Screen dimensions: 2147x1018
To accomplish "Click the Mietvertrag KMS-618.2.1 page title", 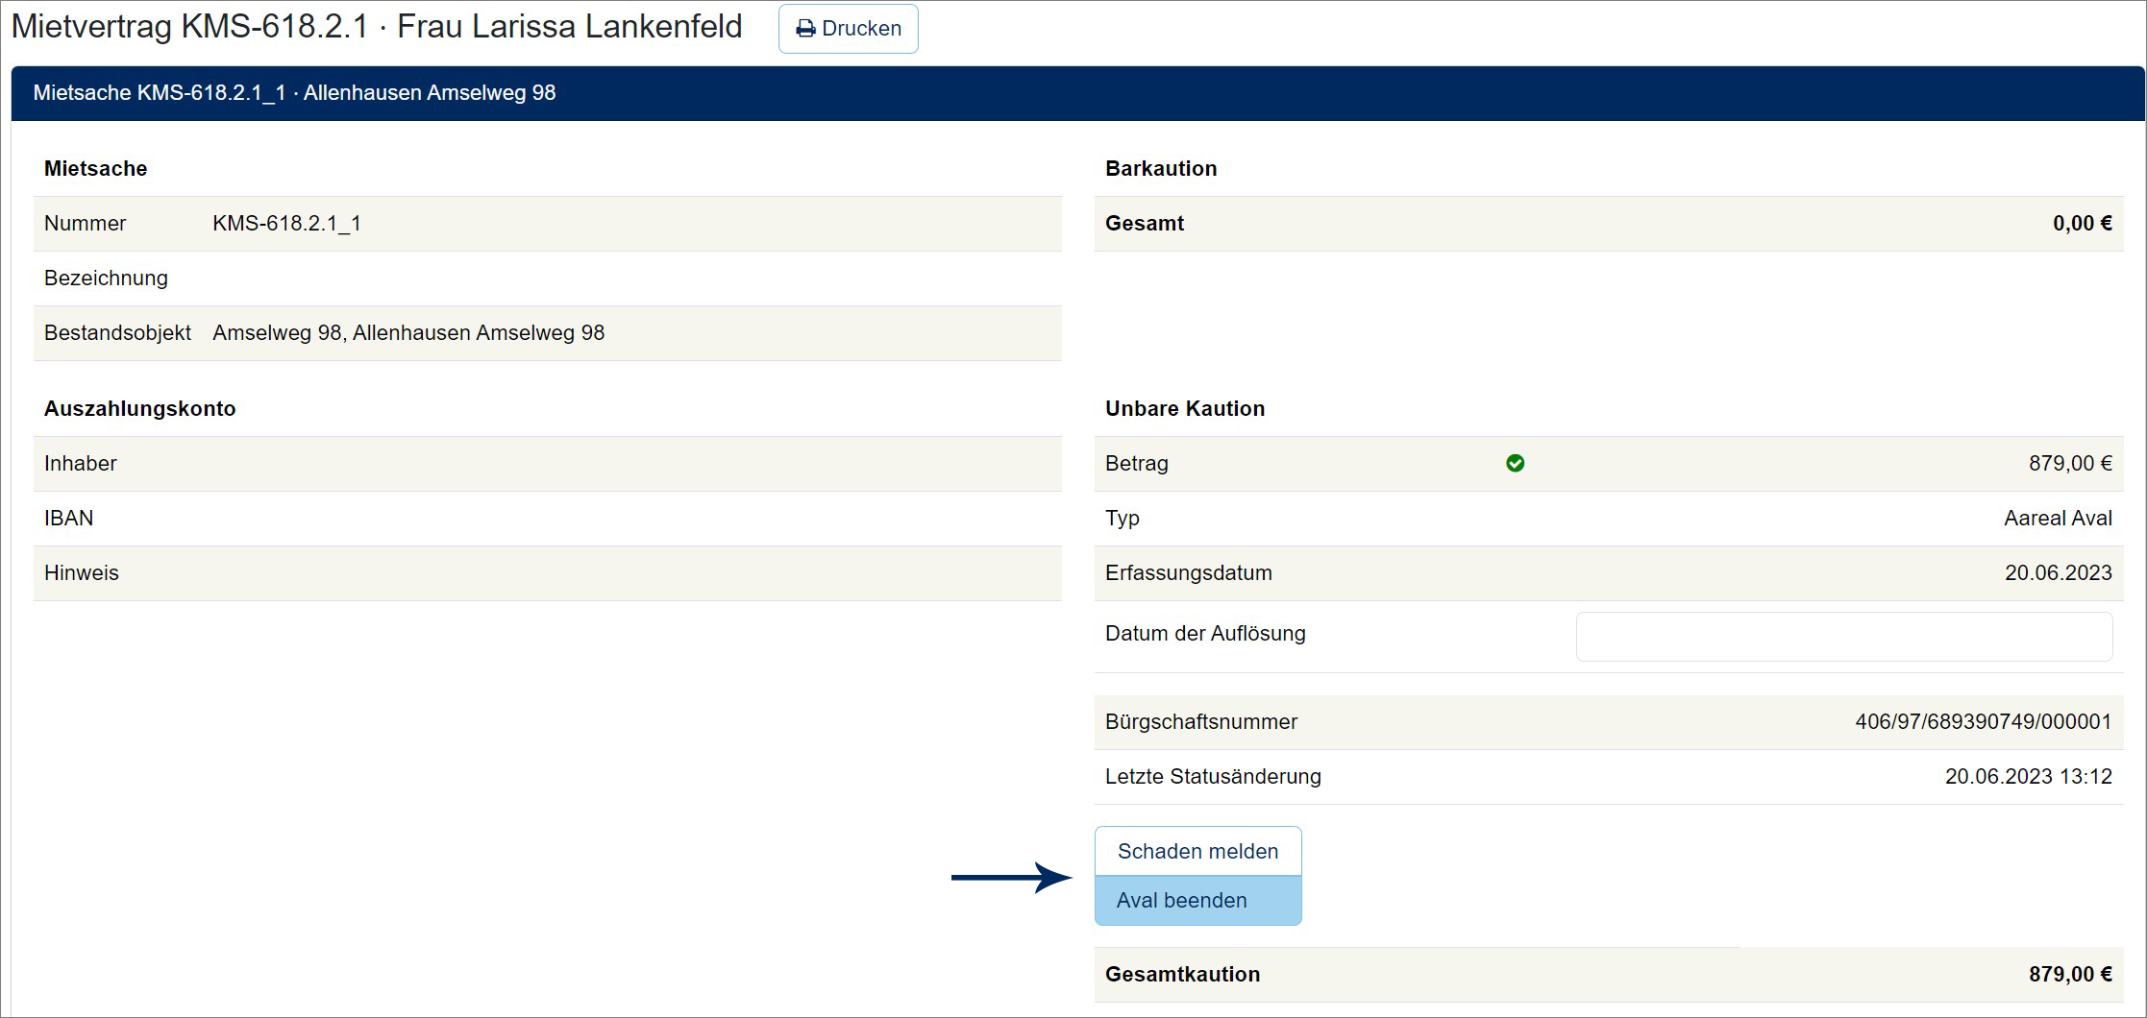I will [x=377, y=27].
